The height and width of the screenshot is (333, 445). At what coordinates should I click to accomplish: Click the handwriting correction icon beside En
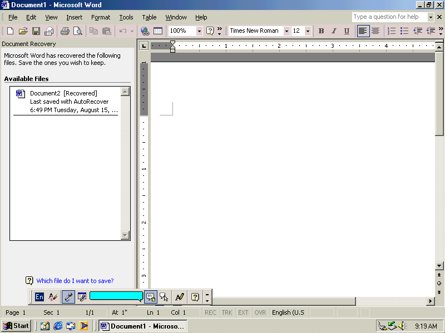point(53,297)
